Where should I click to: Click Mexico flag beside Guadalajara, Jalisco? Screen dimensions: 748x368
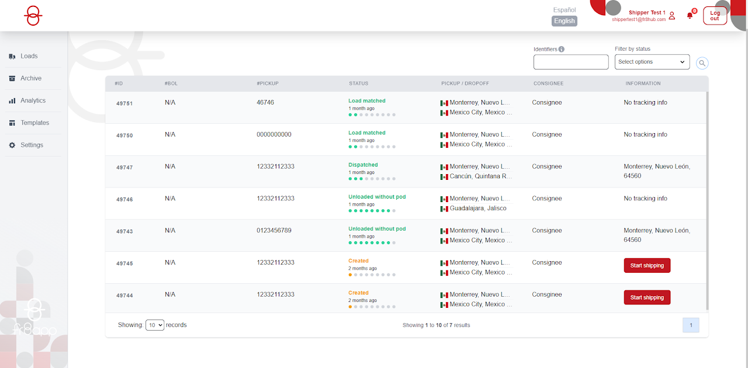444,209
